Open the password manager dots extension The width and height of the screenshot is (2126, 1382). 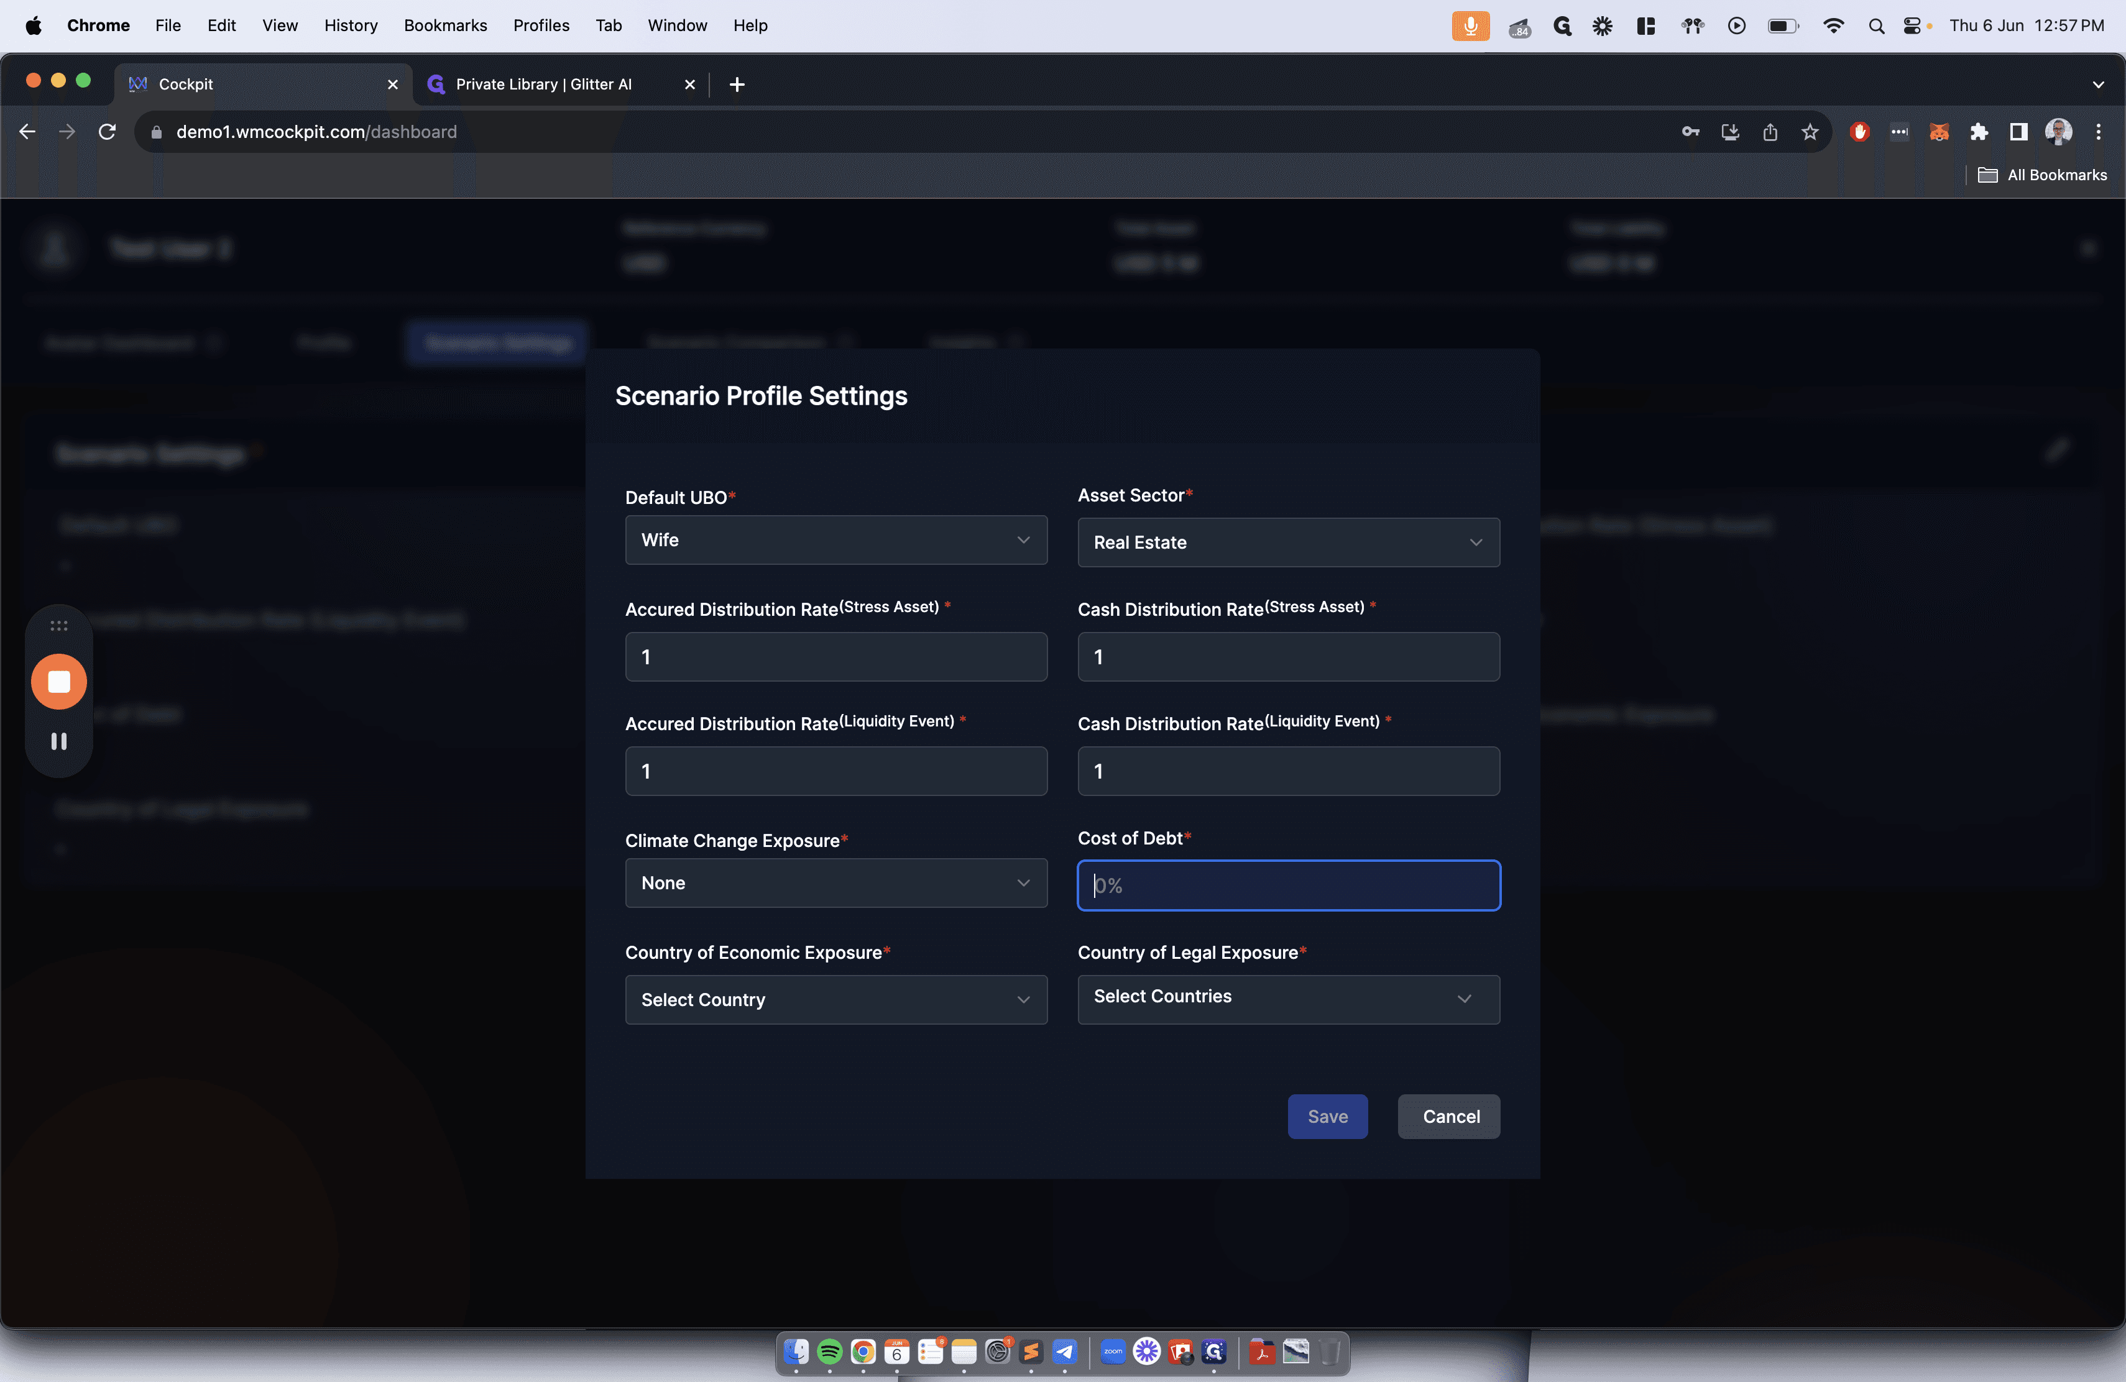pyautogui.click(x=1899, y=132)
